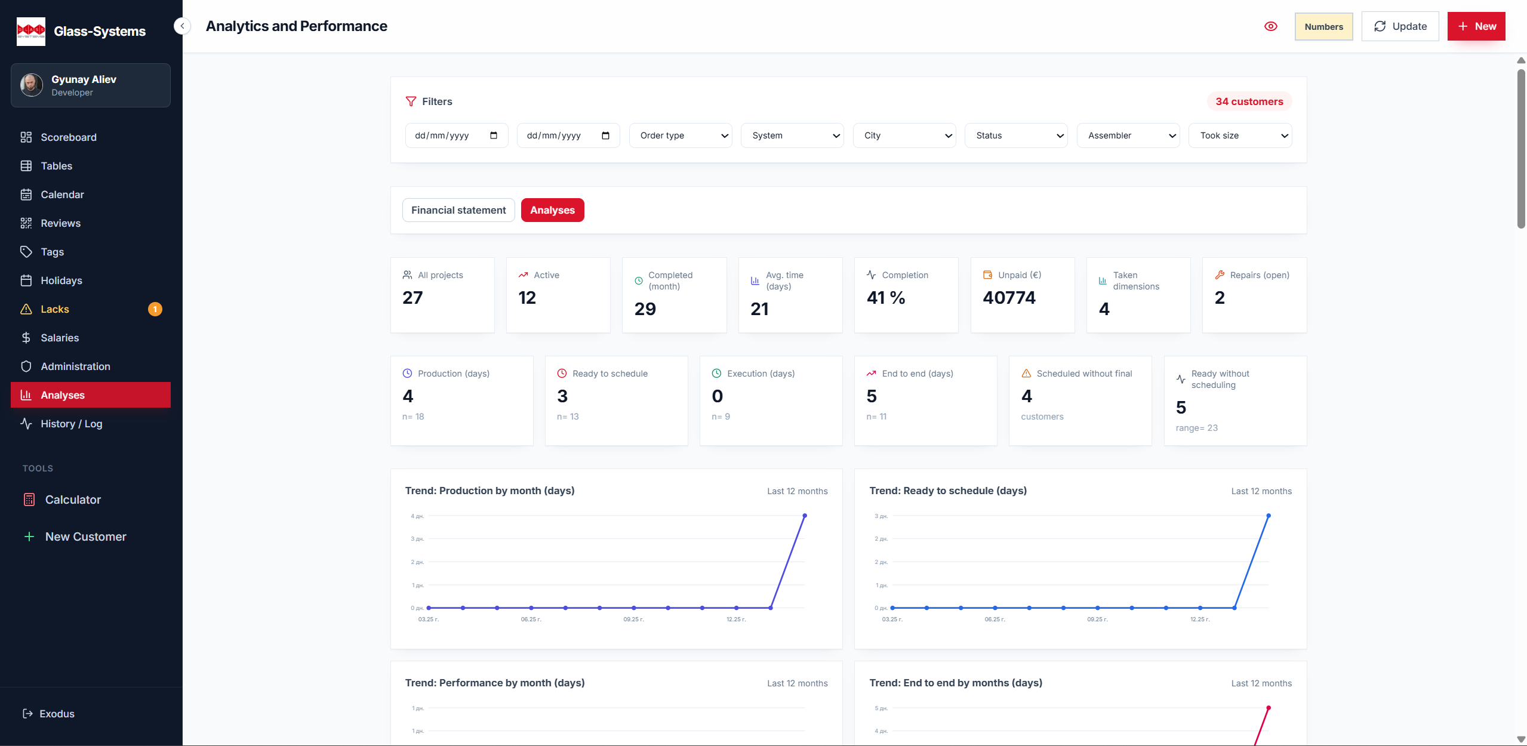Toggle the eye visibility icon in the header

click(x=1271, y=26)
